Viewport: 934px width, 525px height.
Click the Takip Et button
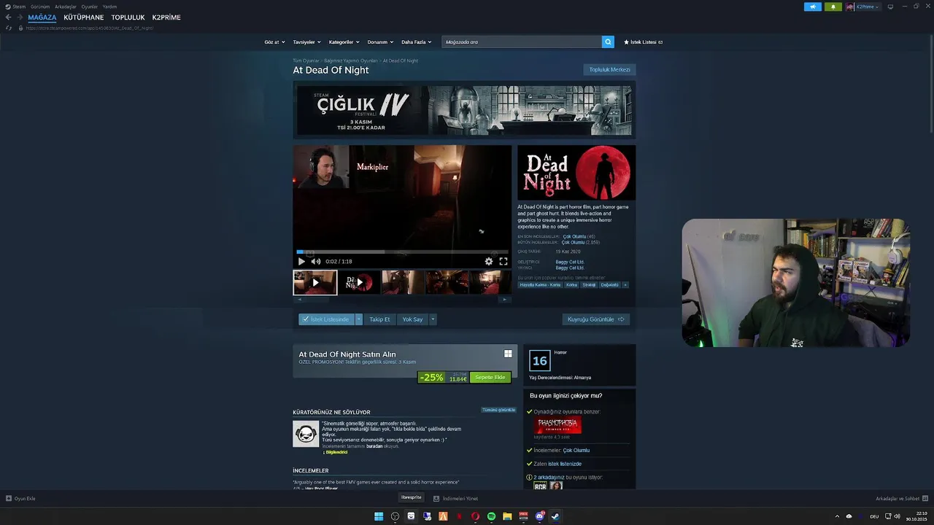point(379,319)
